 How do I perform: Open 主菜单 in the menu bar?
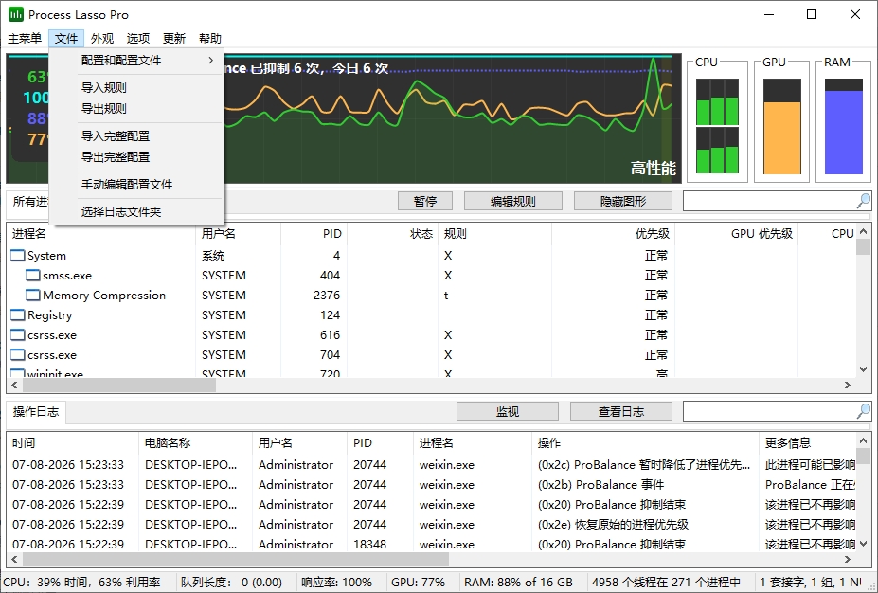25,38
